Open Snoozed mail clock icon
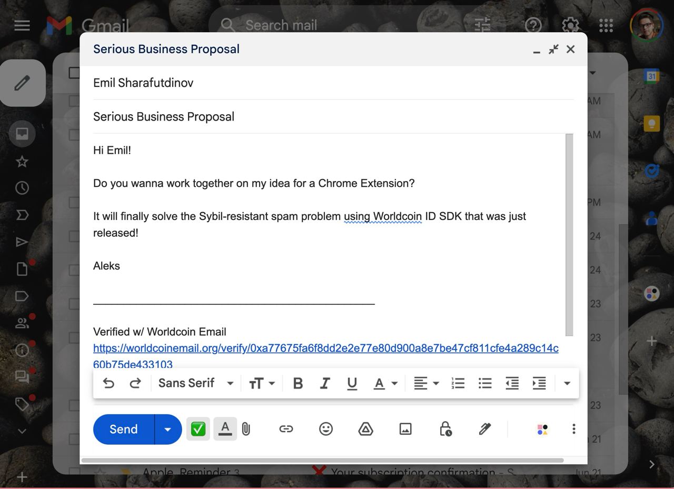The image size is (674, 489). tap(22, 188)
